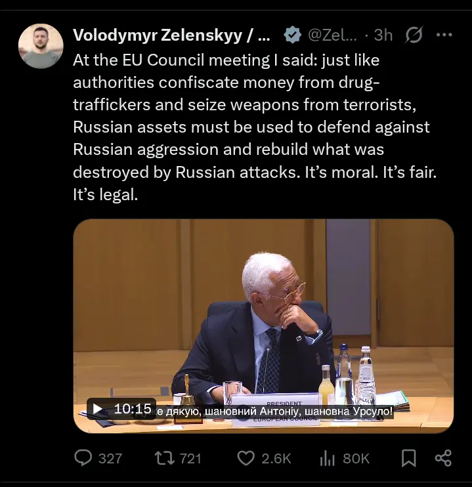Screen dimensions: 472x487
Task: Click the blue verified checkmark badge
Action: point(292,35)
